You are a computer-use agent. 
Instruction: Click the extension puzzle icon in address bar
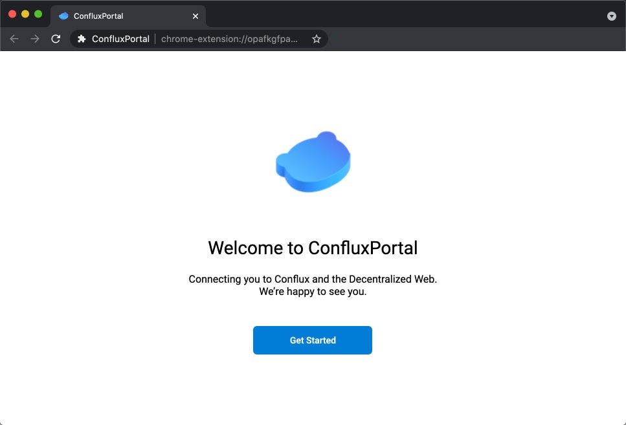[82, 39]
